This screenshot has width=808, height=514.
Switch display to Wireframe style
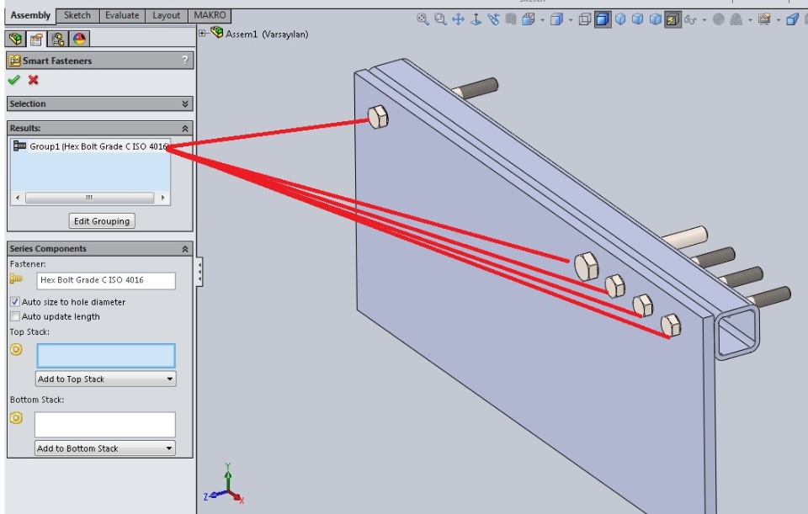pyautogui.click(x=584, y=19)
